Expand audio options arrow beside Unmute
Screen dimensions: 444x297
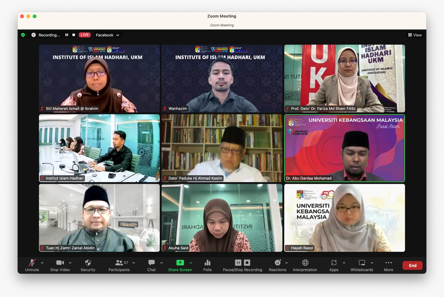[x=42, y=263]
